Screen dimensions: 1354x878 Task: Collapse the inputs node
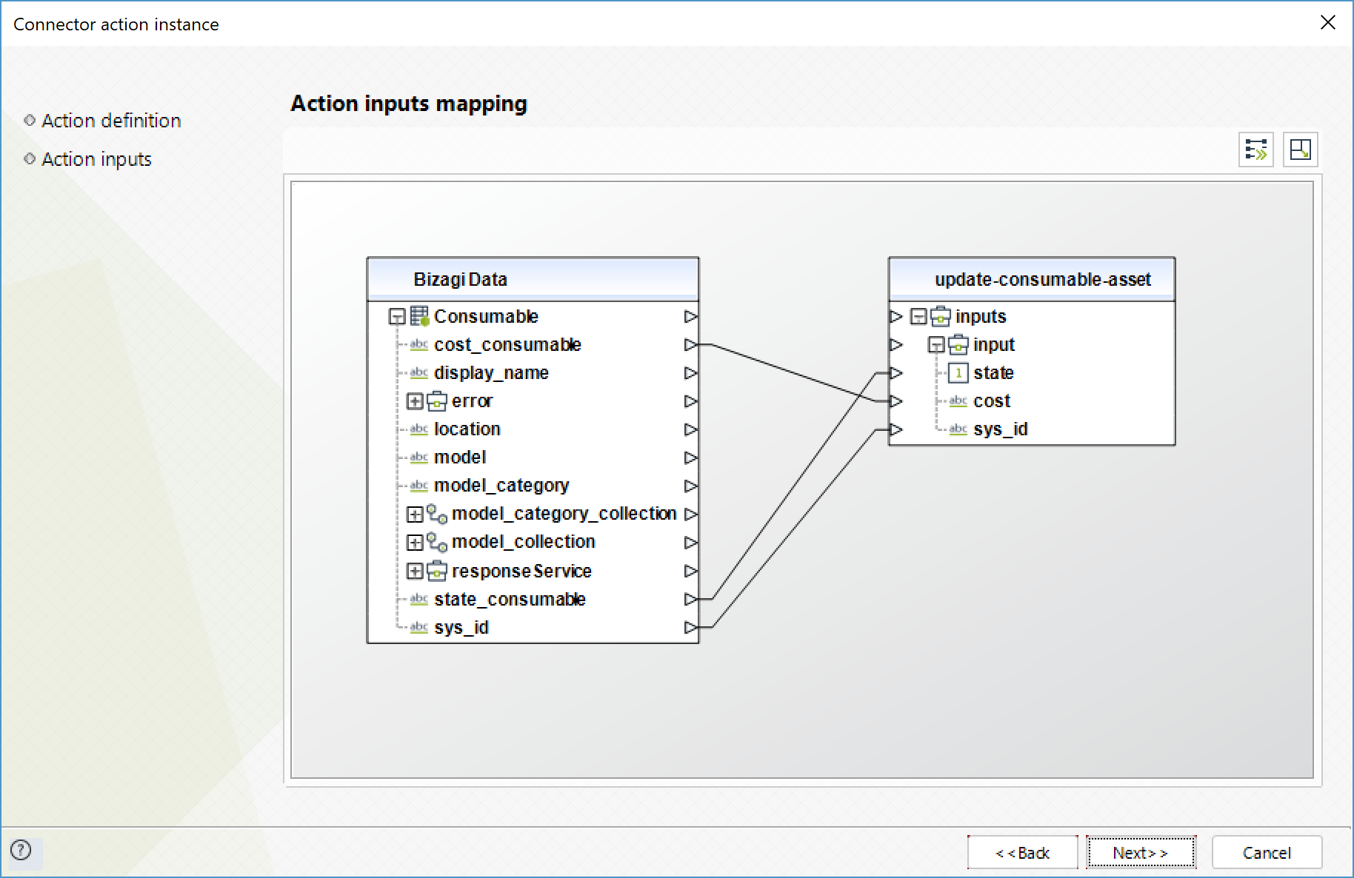pos(918,317)
